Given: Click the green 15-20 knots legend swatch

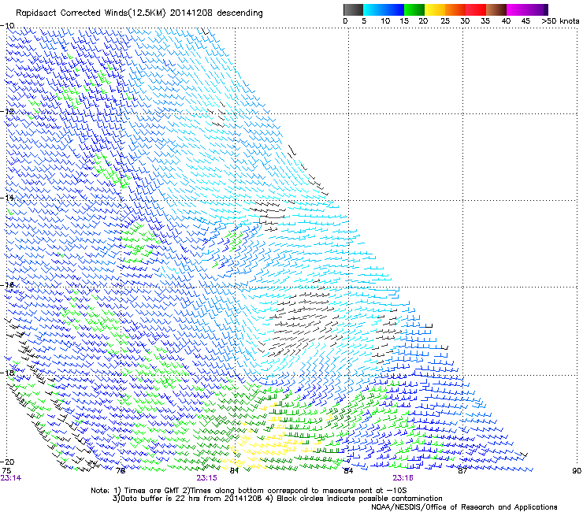Looking at the screenshot, I should [414, 9].
